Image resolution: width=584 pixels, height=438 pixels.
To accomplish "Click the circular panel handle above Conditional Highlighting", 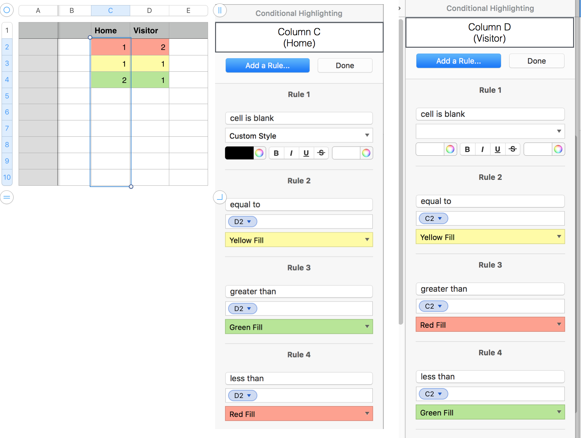I will tap(220, 11).
